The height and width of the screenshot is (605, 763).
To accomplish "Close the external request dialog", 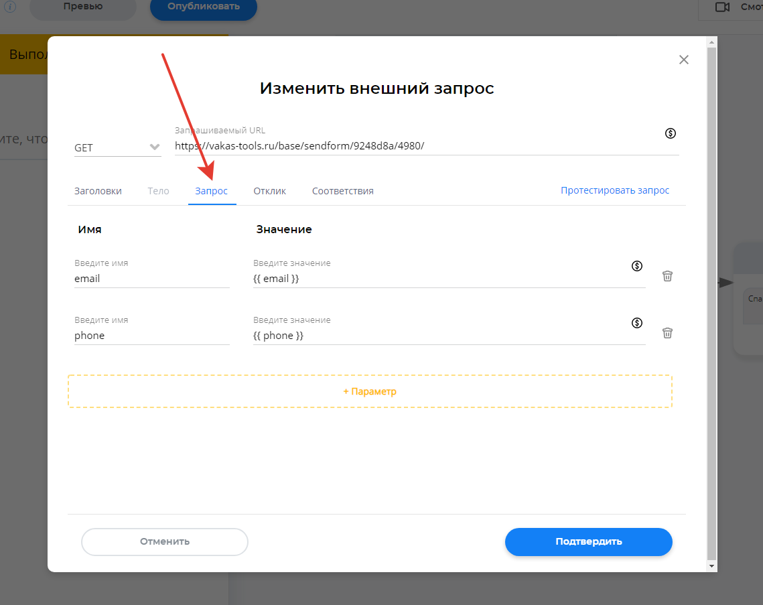I will click(683, 60).
